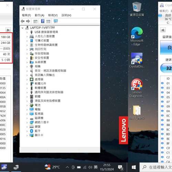Select the 安全性裝置 security device icon

tap(32, 58)
